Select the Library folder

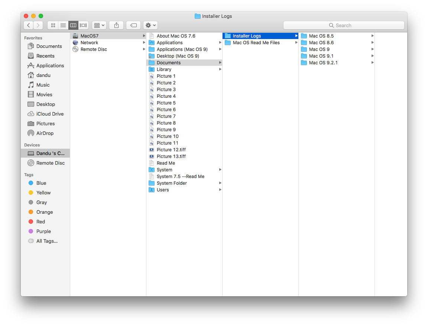(x=184, y=70)
